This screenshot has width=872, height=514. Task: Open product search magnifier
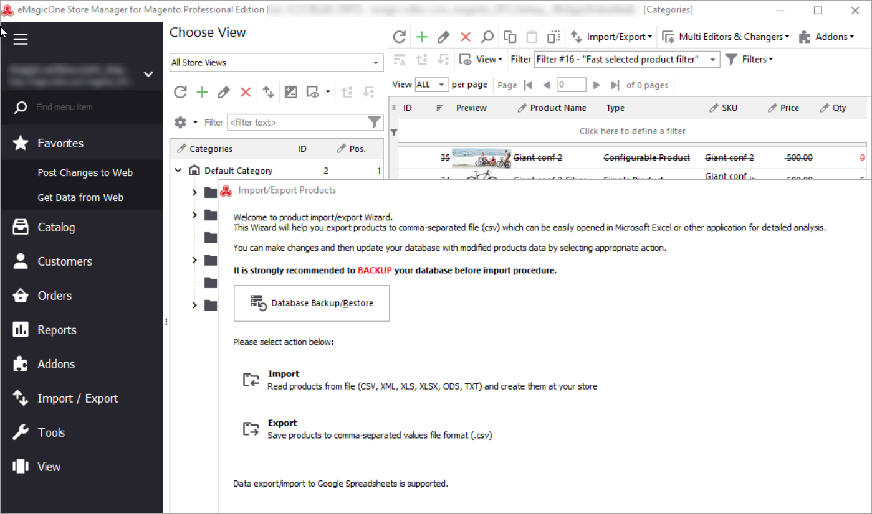pyautogui.click(x=487, y=37)
